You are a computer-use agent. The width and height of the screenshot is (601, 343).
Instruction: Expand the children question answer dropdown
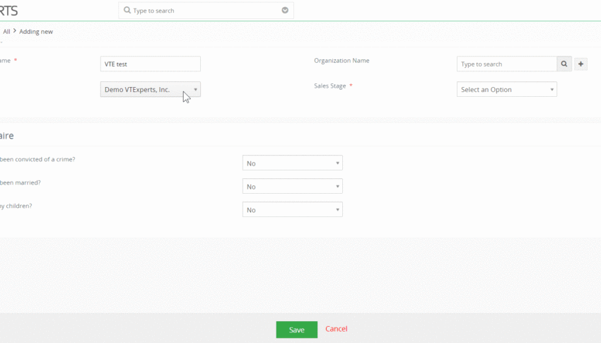coord(293,209)
